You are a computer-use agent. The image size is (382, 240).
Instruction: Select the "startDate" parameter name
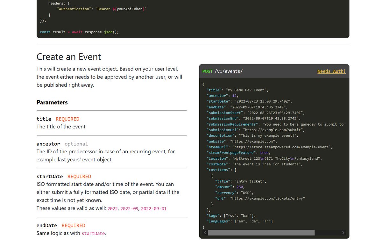click(50, 176)
